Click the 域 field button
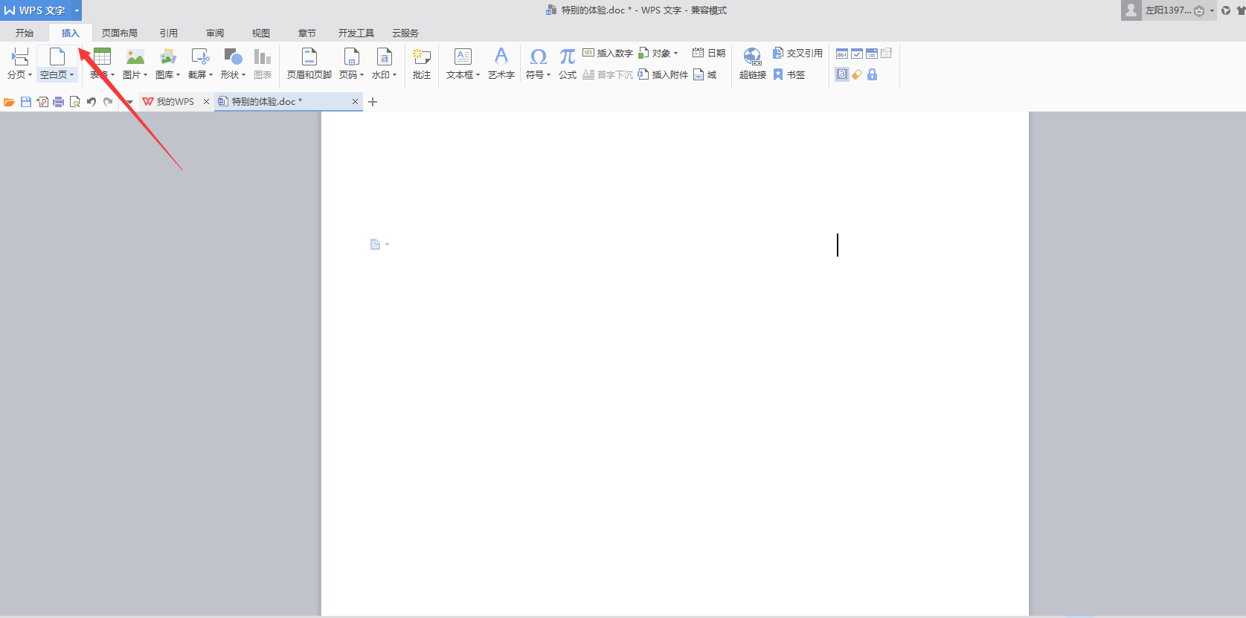Image resolution: width=1246 pixels, height=618 pixels. pos(705,74)
